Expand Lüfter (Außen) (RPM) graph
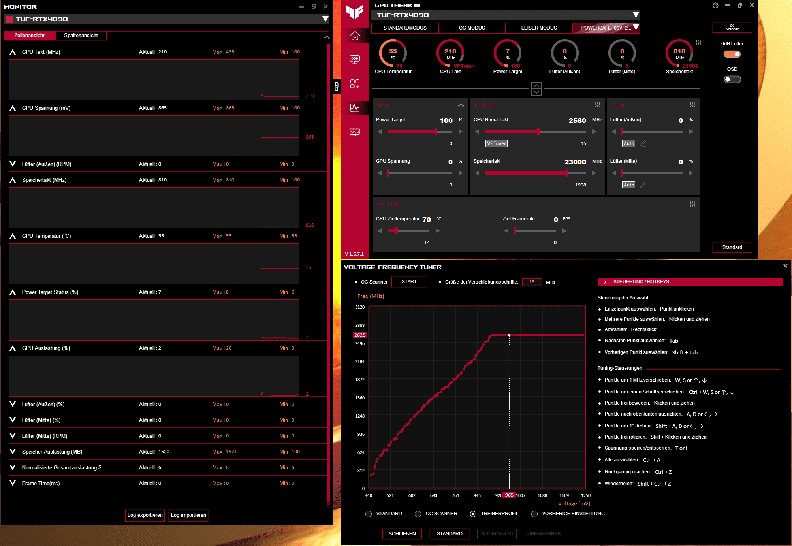 tap(13, 164)
